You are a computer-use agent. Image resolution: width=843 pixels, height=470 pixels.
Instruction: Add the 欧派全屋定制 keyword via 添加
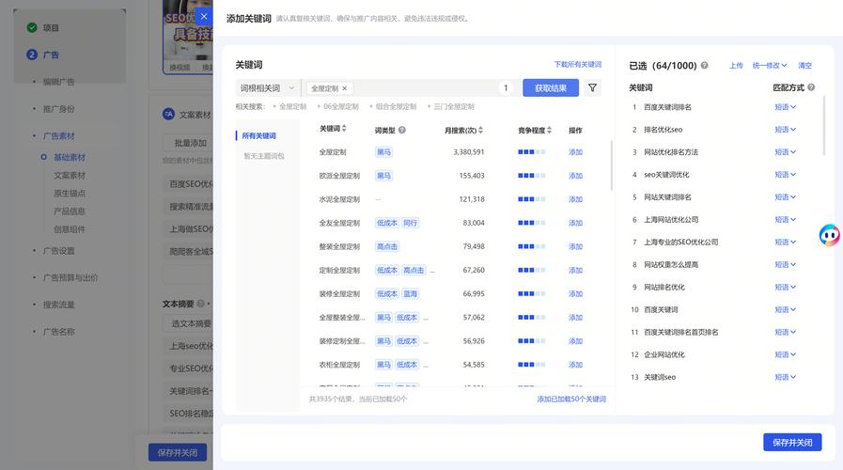coord(575,176)
